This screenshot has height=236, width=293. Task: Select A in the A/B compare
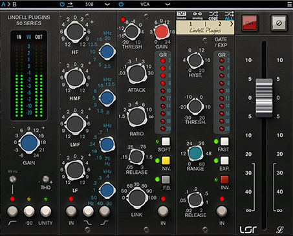[x=3, y=4]
